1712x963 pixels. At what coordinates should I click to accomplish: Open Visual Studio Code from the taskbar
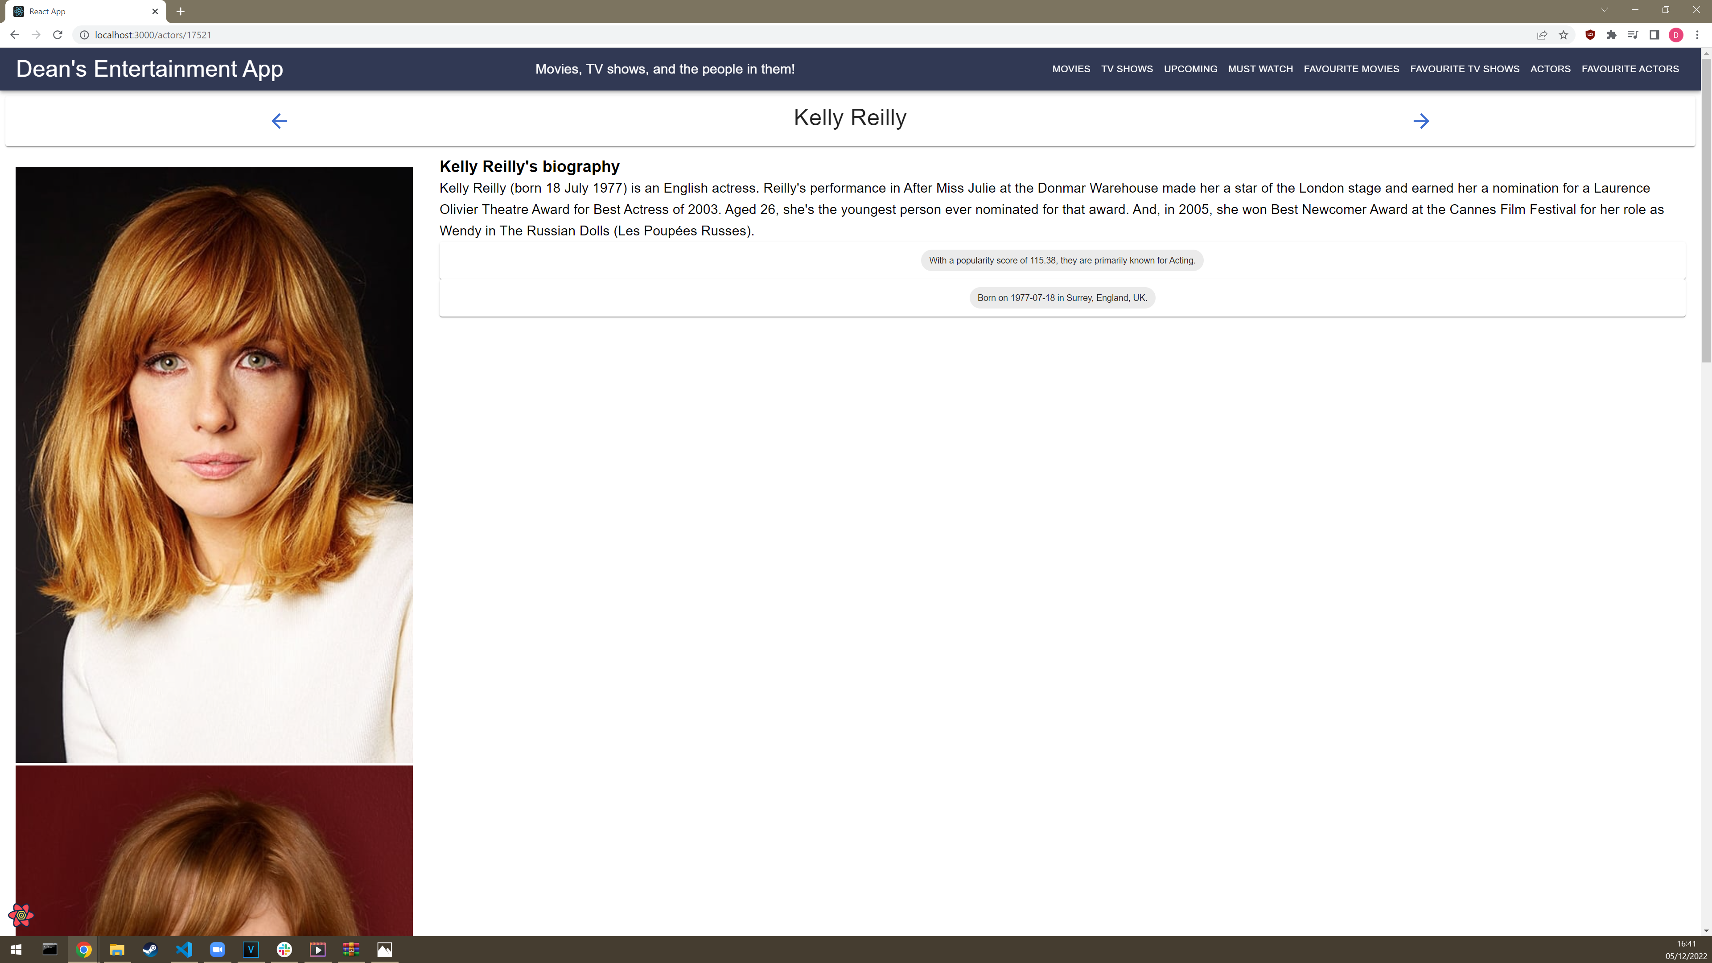tap(184, 949)
